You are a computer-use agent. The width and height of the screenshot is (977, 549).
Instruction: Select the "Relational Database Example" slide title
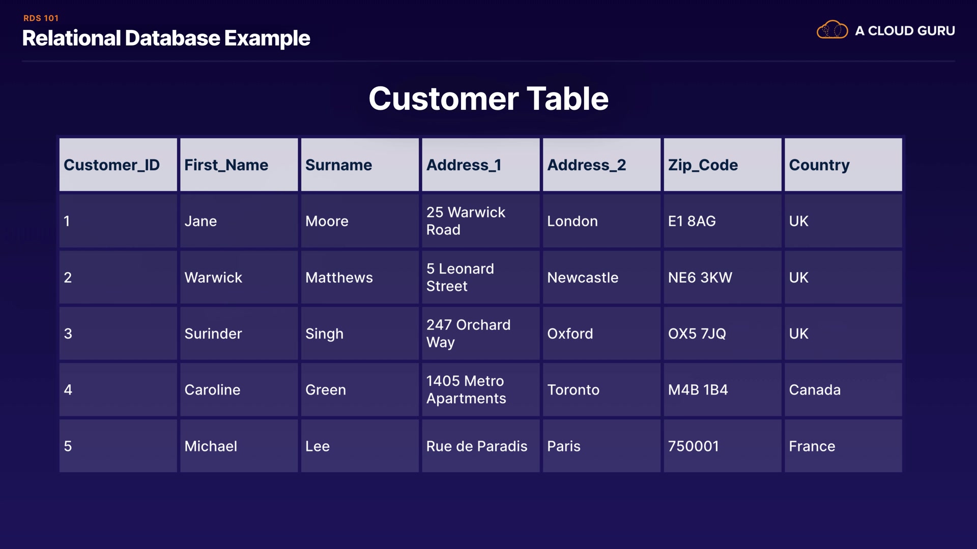pos(166,39)
